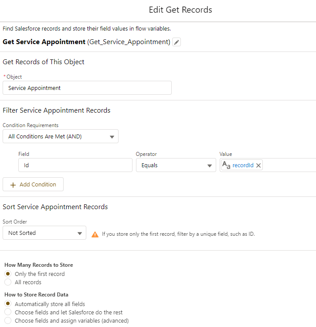Click the empty area of the Value box
The height and width of the screenshot is (327, 316).
tap(290, 165)
